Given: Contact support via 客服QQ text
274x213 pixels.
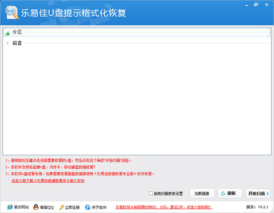Looking at the screenshot, I should 47,208.
